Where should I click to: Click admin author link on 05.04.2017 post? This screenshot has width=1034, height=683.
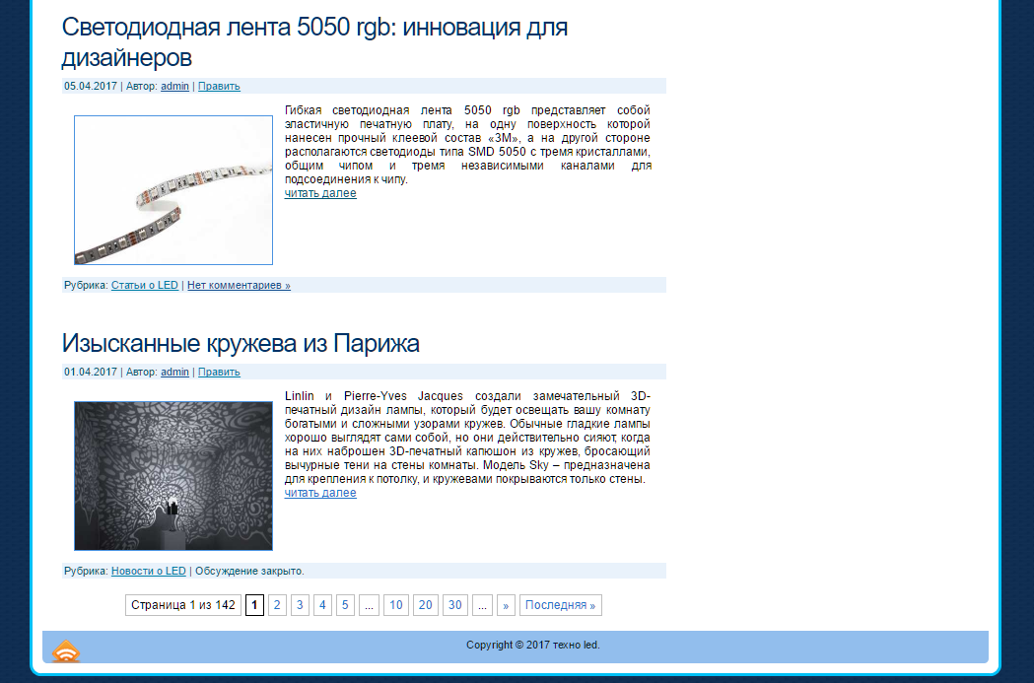[x=174, y=86]
